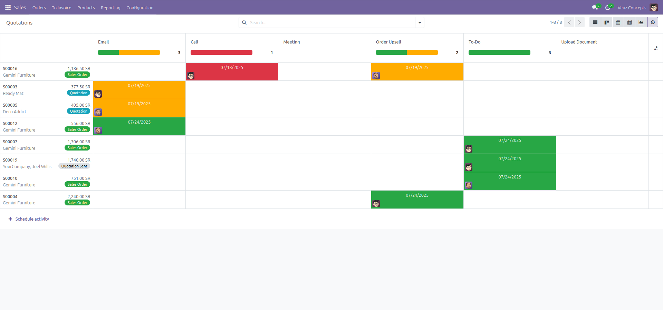The width and height of the screenshot is (663, 310).
Task: Open the Orders menu
Action: (x=39, y=8)
